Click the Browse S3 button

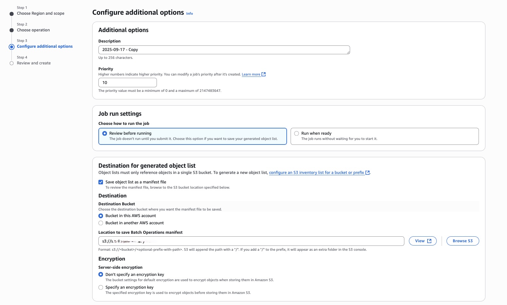[x=463, y=241]
